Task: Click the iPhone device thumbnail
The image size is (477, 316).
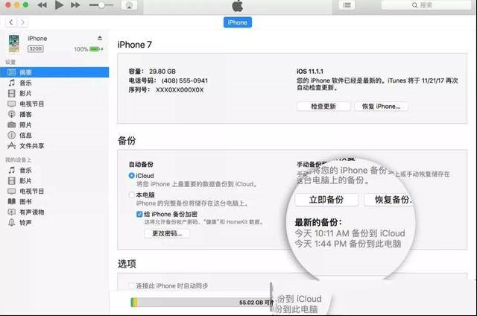Action: [x=14, y=43]
